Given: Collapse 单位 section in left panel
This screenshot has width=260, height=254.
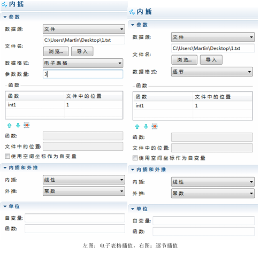Looking at the screenshot, I should click(x=5, y=206).
